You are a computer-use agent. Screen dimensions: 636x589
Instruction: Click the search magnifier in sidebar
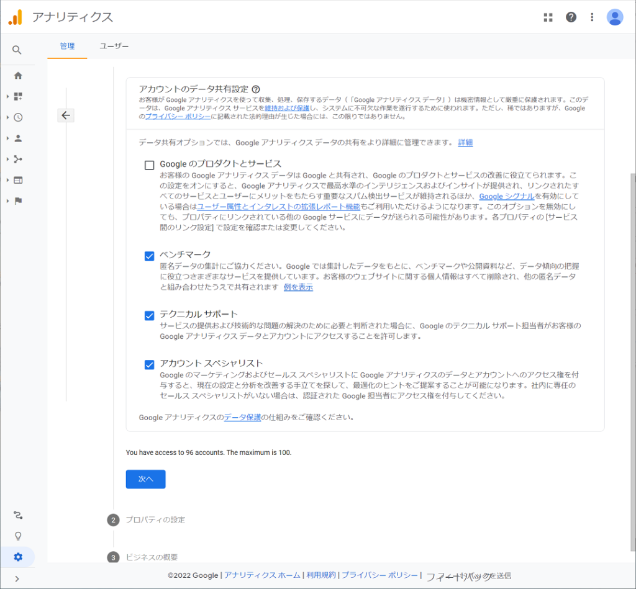coord(17,50)
